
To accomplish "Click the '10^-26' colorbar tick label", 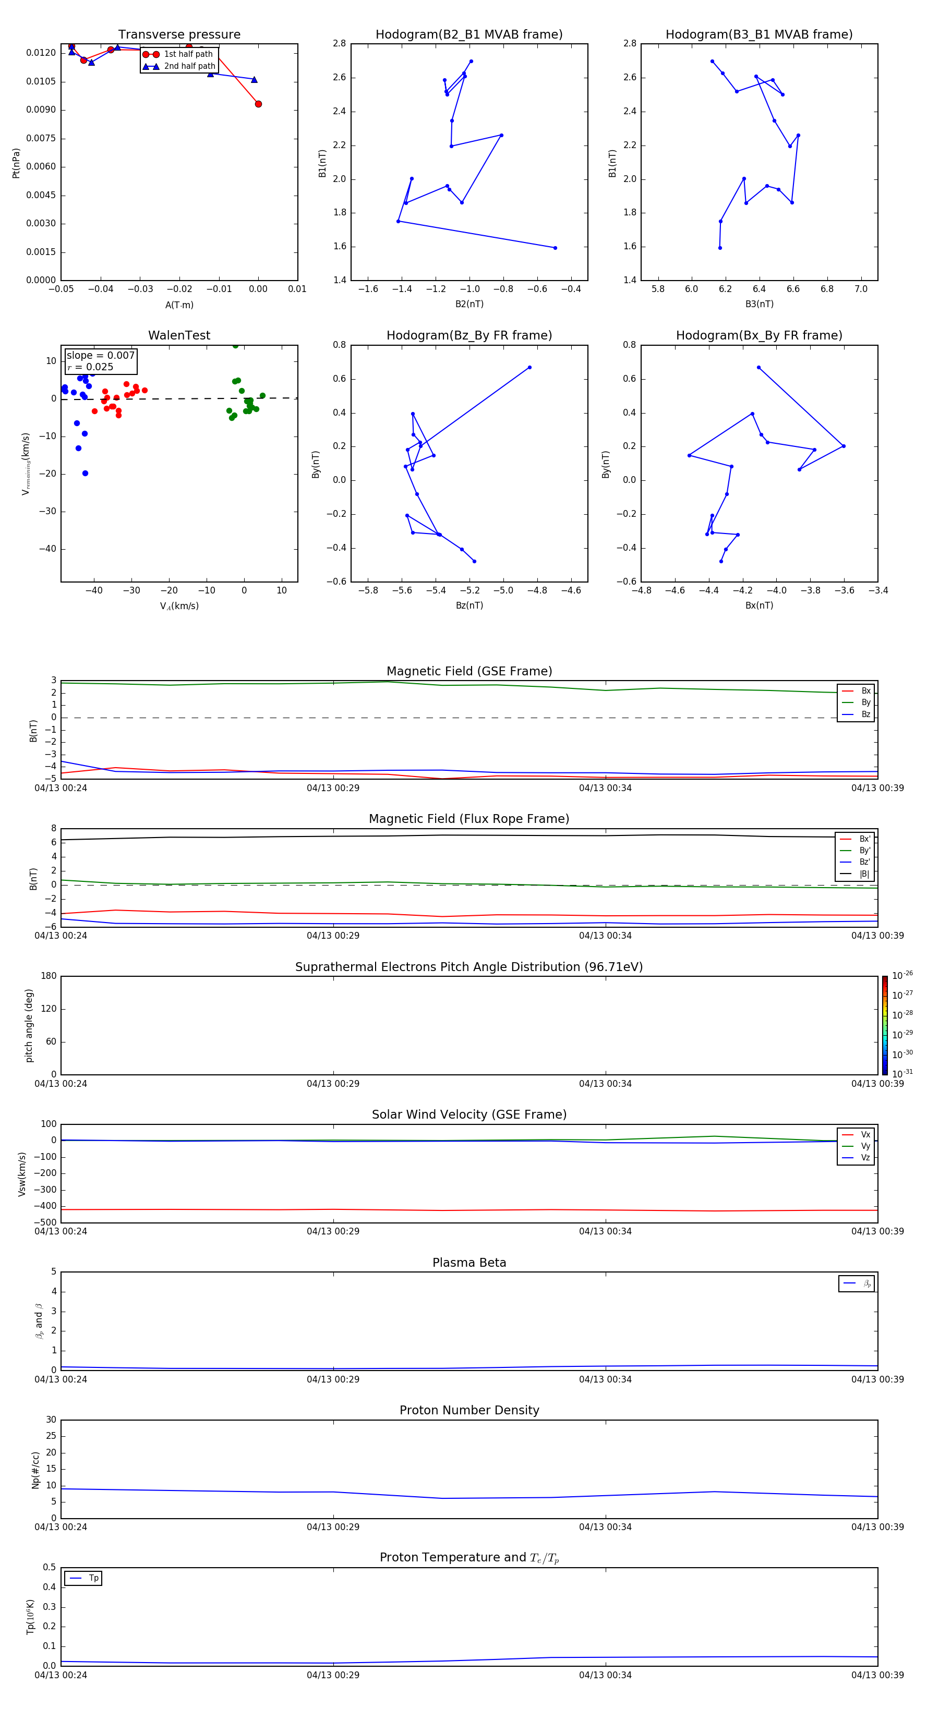I will pos(902,975).
